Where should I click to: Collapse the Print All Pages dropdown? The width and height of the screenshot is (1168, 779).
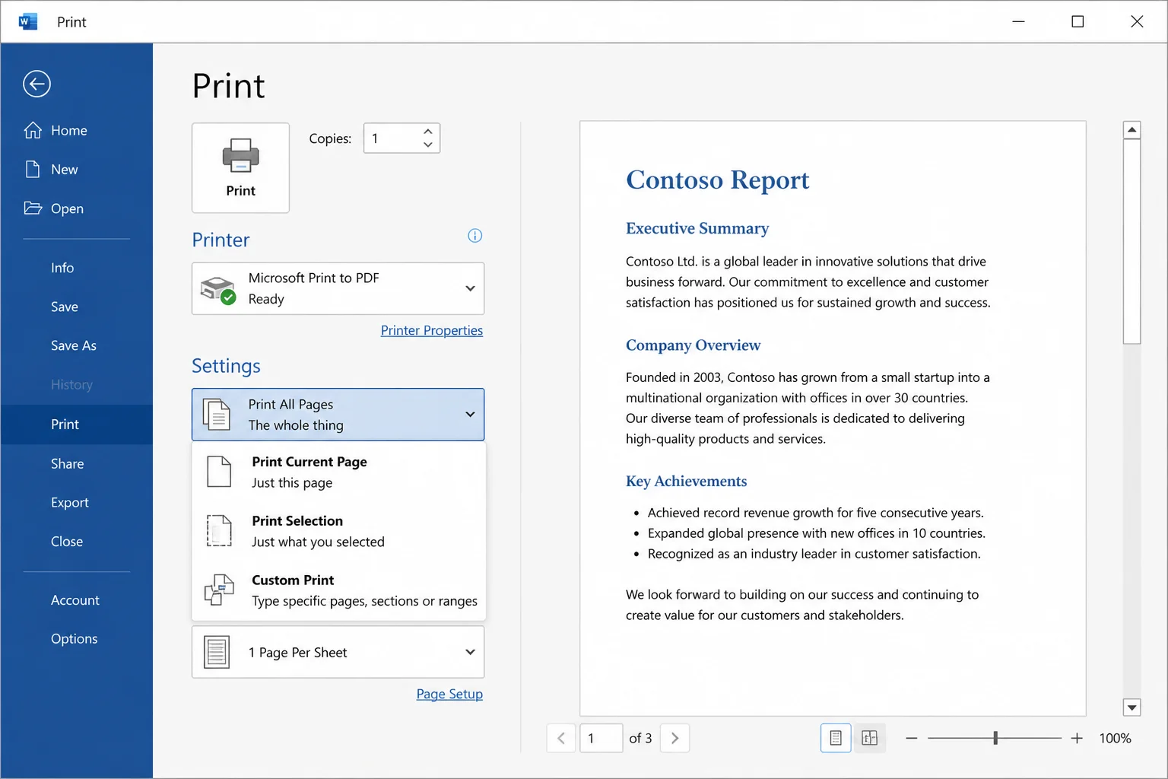point(338,415)
